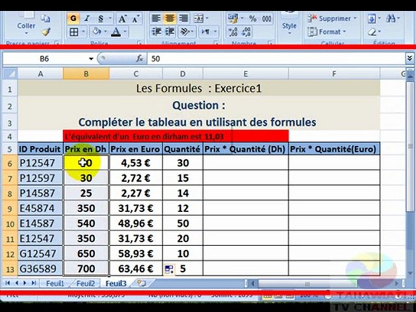Click the Select All corner button
416x312 pixels.
[10, 74]
